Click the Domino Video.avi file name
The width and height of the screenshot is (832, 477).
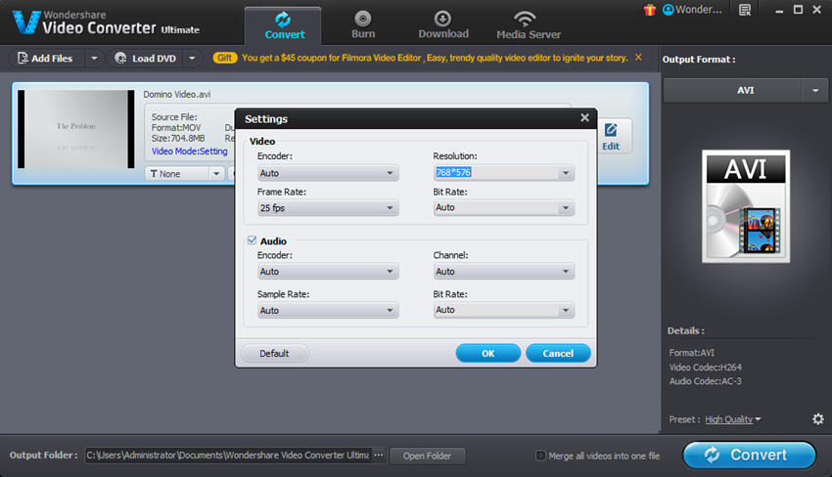pos(177,95)
